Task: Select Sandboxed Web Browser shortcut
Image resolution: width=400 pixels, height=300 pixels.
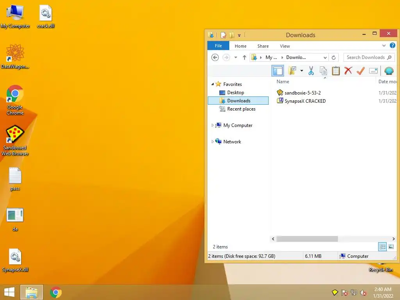Action: 15,140
